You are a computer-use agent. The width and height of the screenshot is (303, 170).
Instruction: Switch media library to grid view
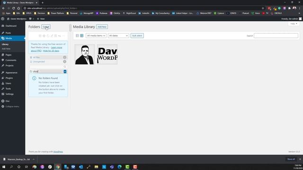pos(82,35)
